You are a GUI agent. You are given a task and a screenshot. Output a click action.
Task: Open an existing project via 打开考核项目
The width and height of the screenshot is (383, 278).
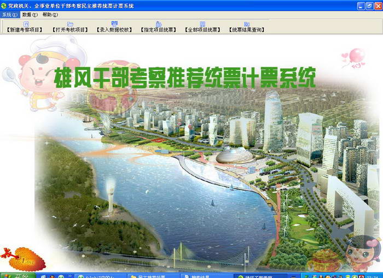70,27
